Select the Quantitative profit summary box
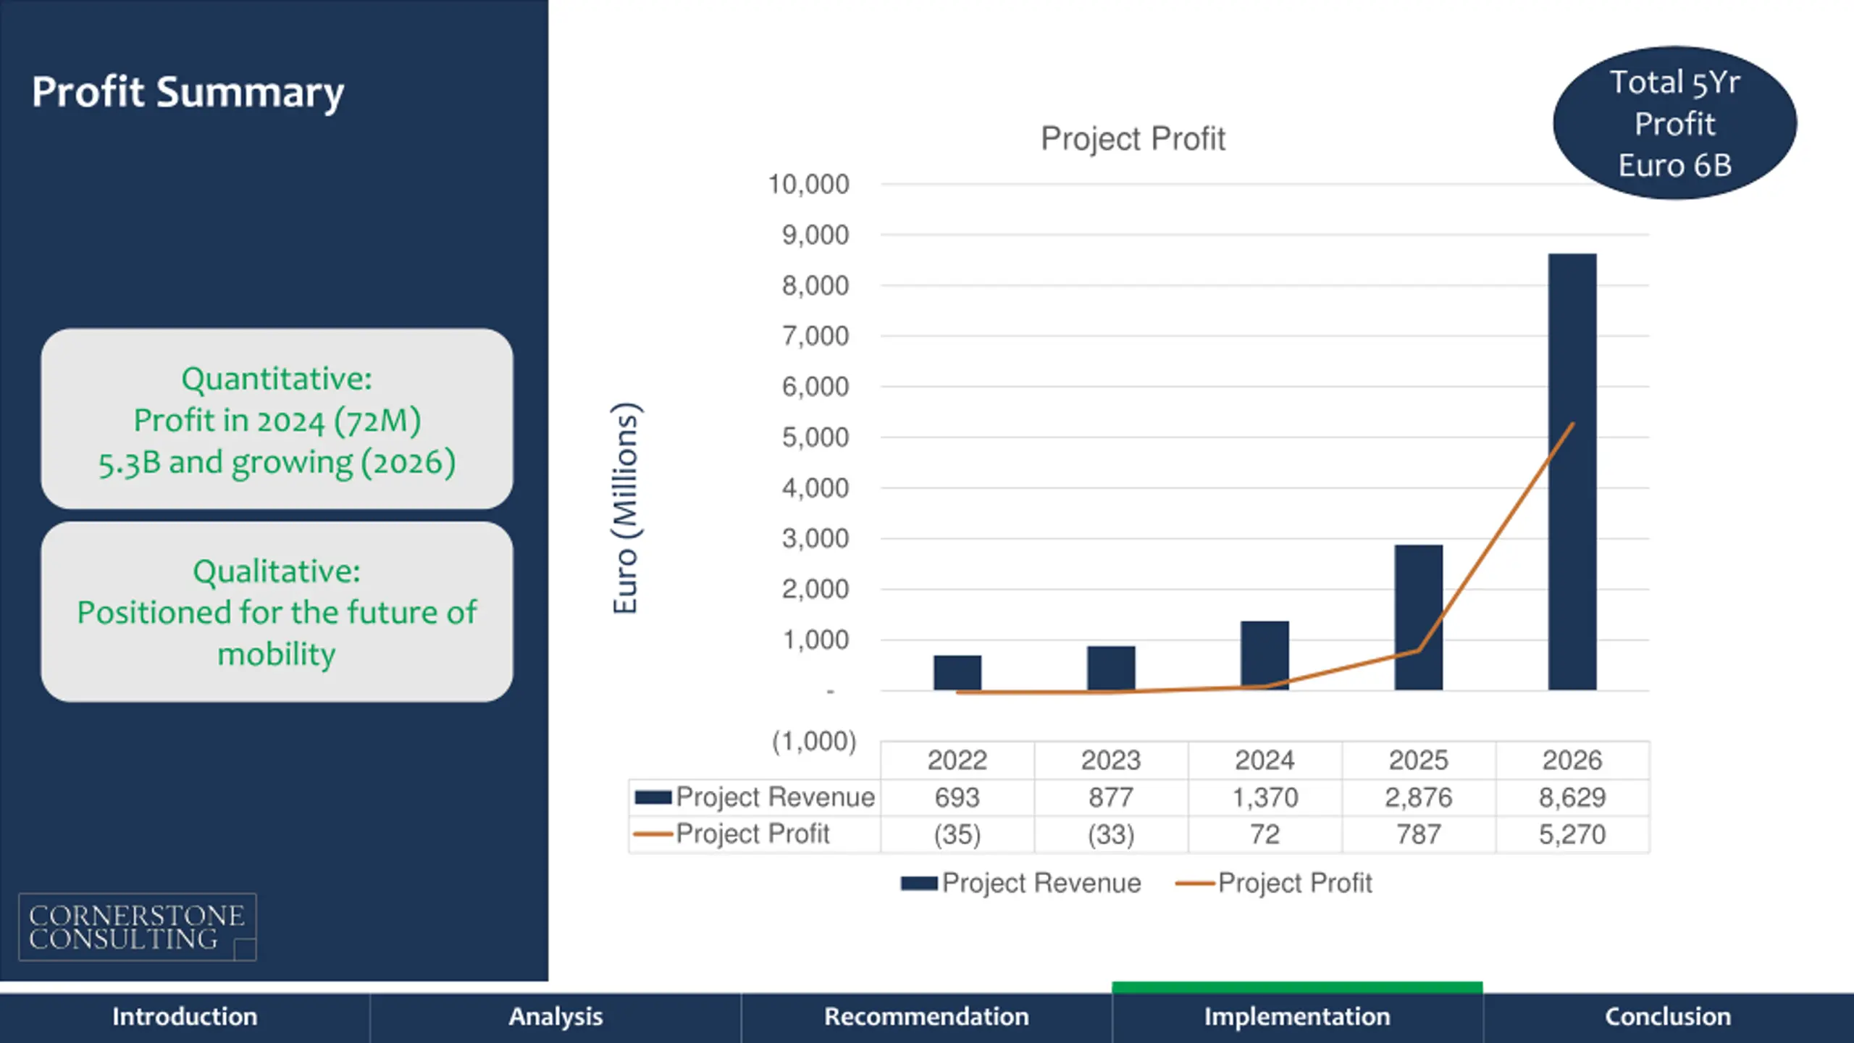Screen dimensions: 1854x1043 coord(277,419)
